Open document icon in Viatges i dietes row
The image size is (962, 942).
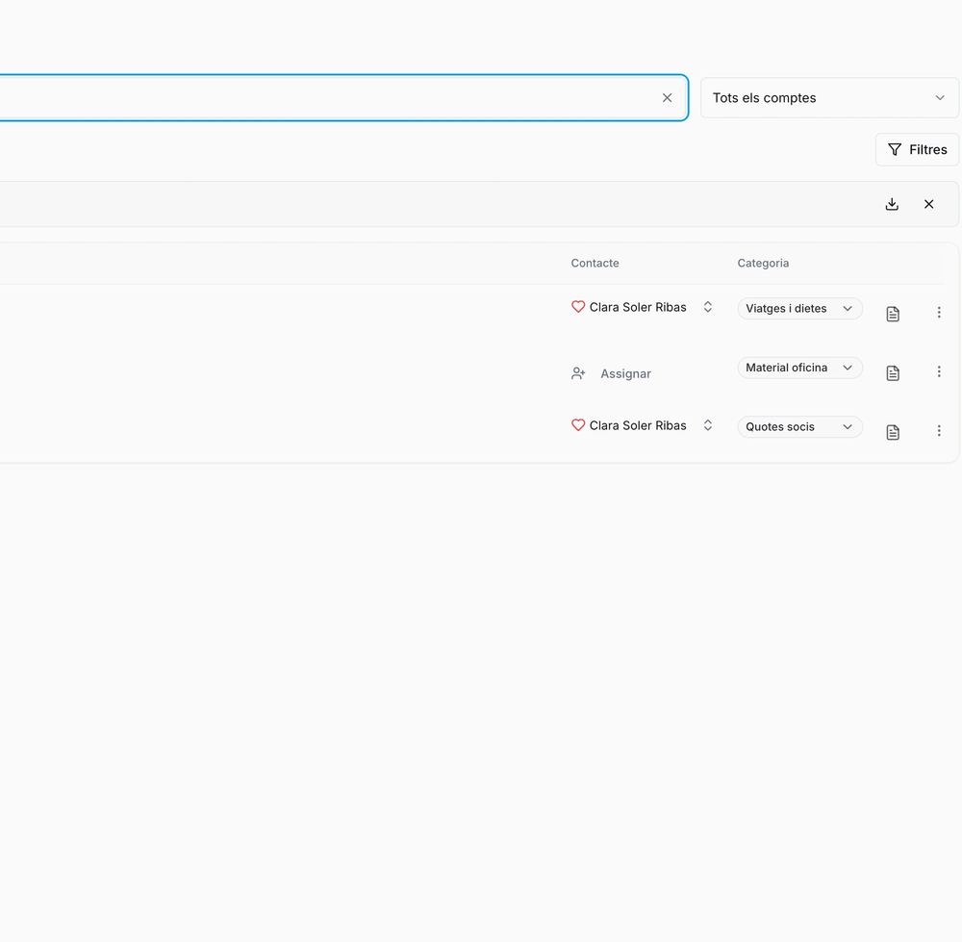tap(893, 314)
